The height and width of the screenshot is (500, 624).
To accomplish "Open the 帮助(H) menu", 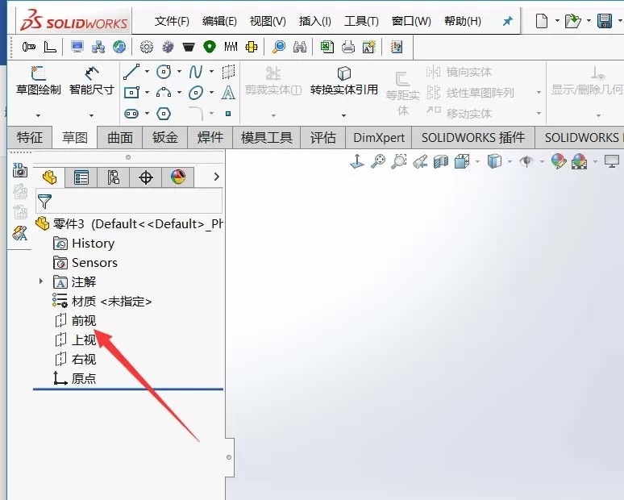I will pos(463,21).
